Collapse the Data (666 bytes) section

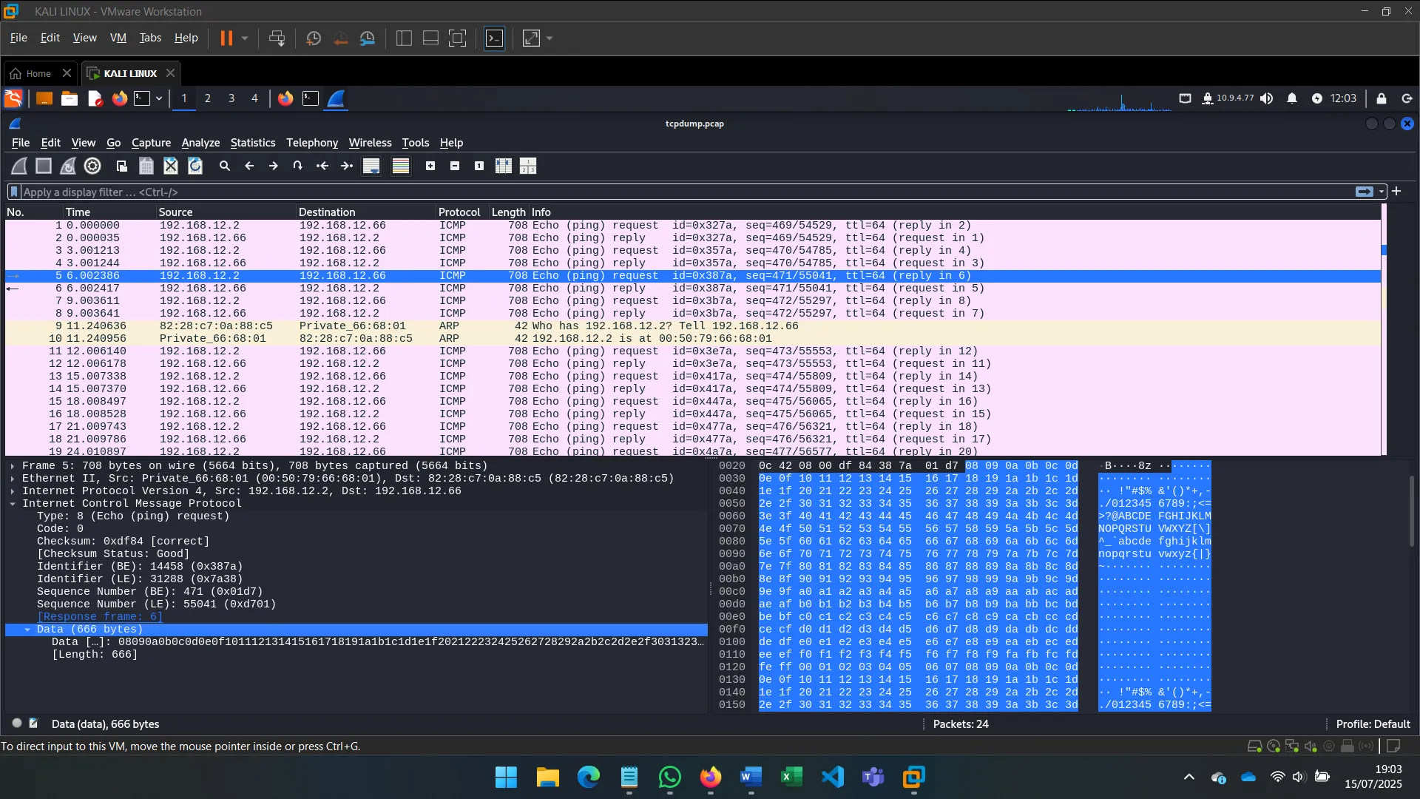click(x=28, y=630)
